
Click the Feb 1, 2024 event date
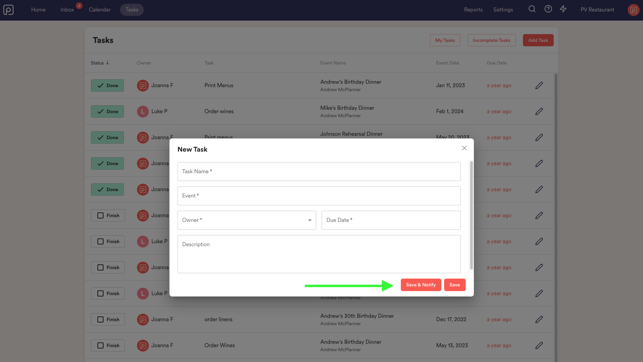(x=450, y=111)
